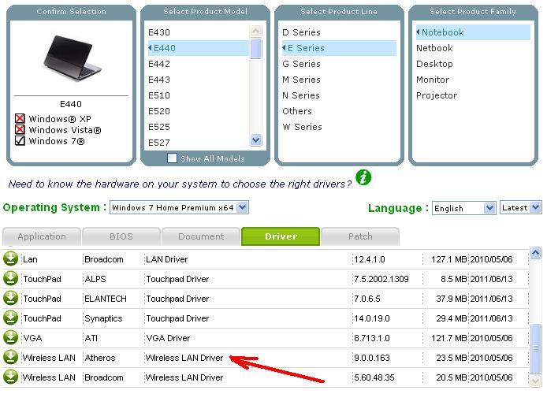The width and height of the screenshot is (547, 394).
Task: Toggle the Windows XP checkbox
Action: coord(20,118)
